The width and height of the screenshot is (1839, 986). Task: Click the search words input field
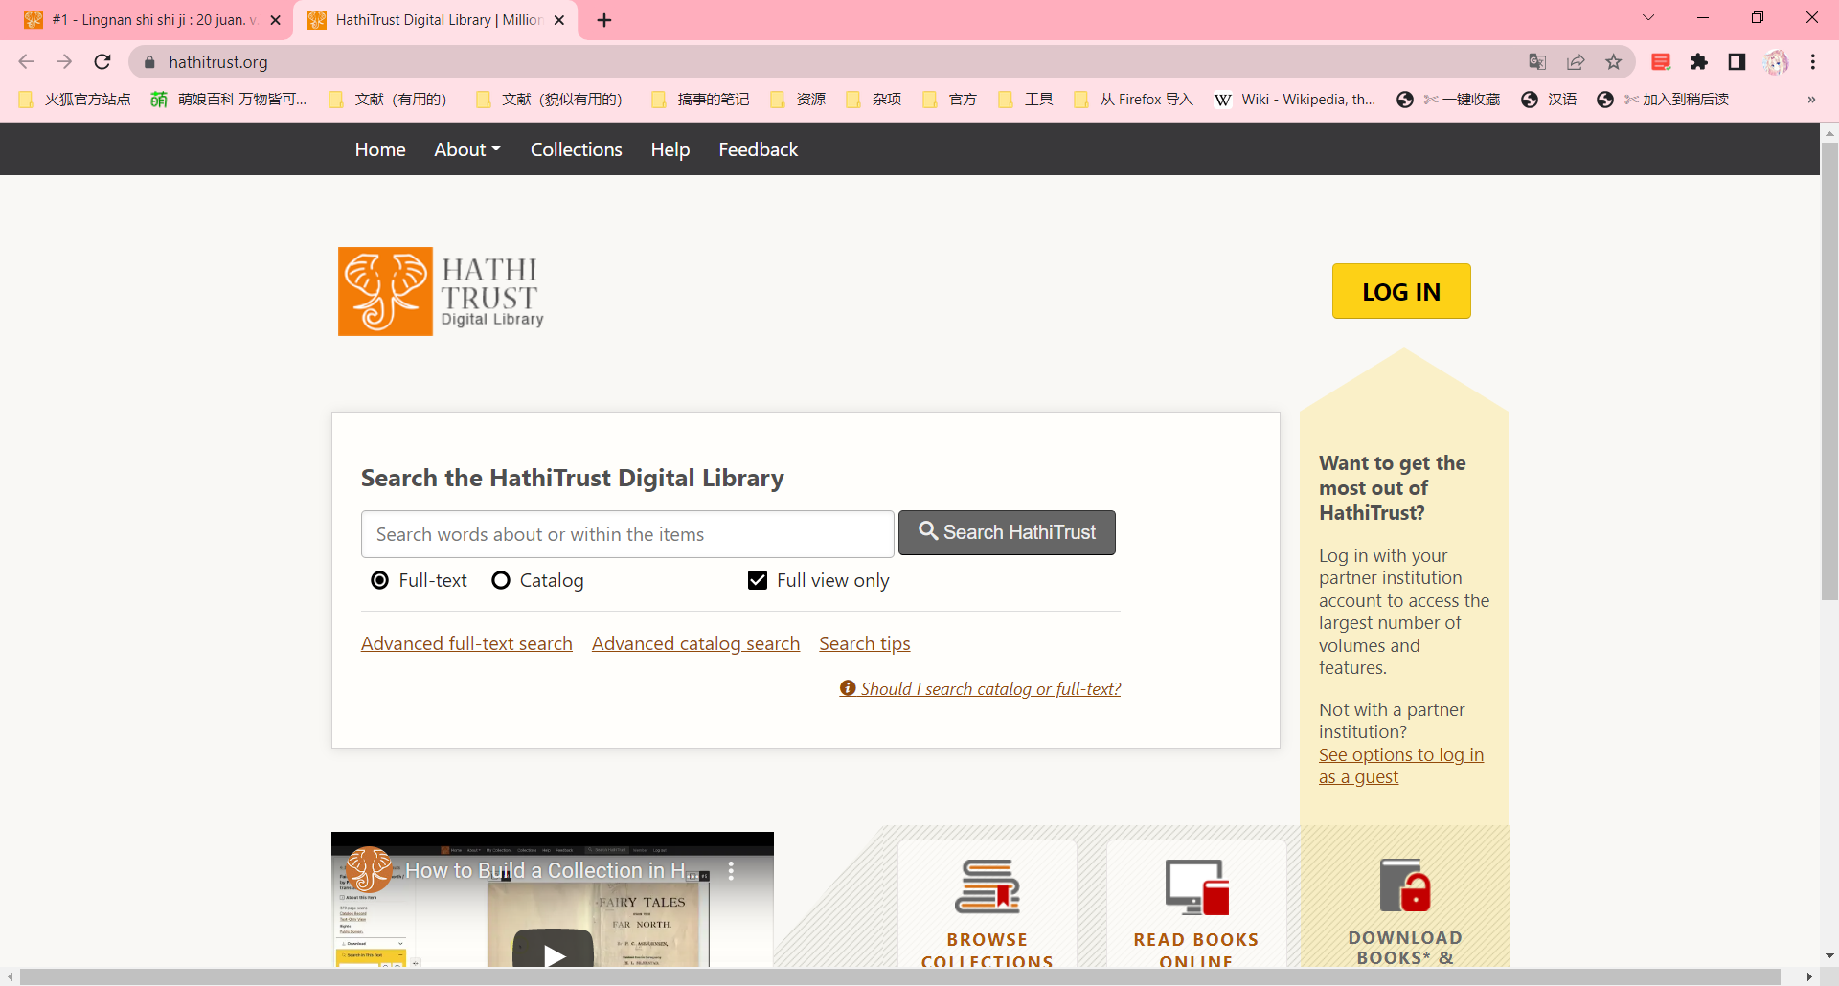pyautogui.click(x=627, y=534)
